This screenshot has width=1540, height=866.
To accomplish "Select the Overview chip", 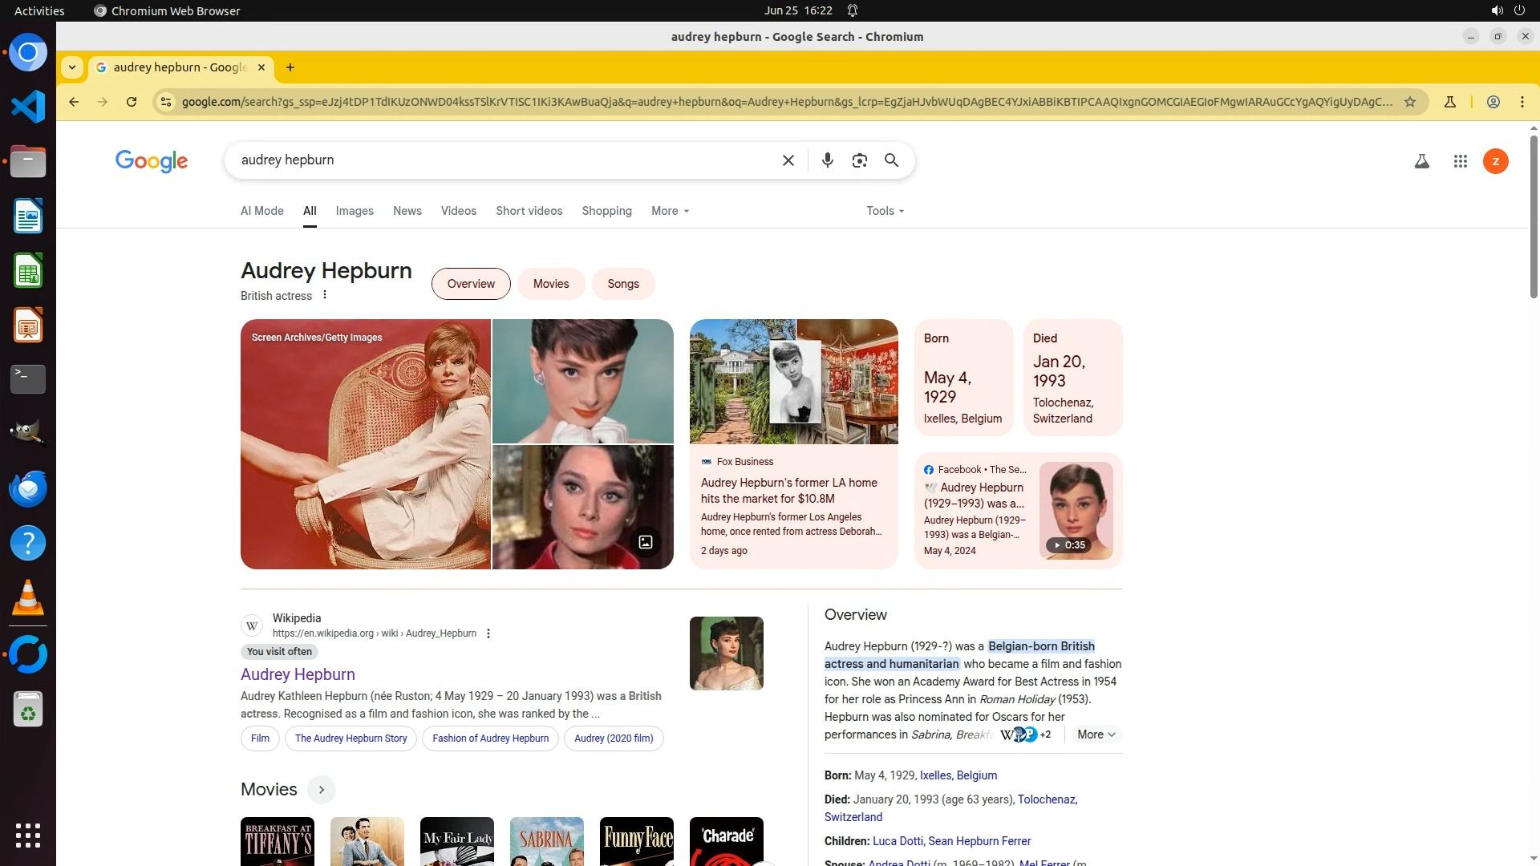I will [471, 284].
